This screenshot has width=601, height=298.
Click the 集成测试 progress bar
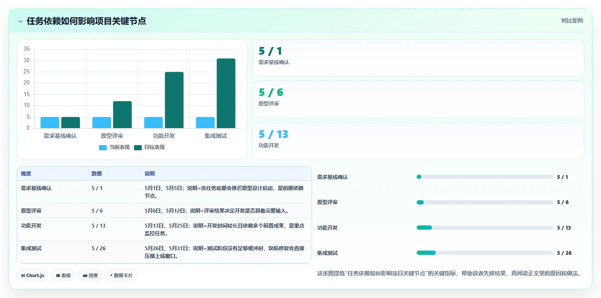485,253
